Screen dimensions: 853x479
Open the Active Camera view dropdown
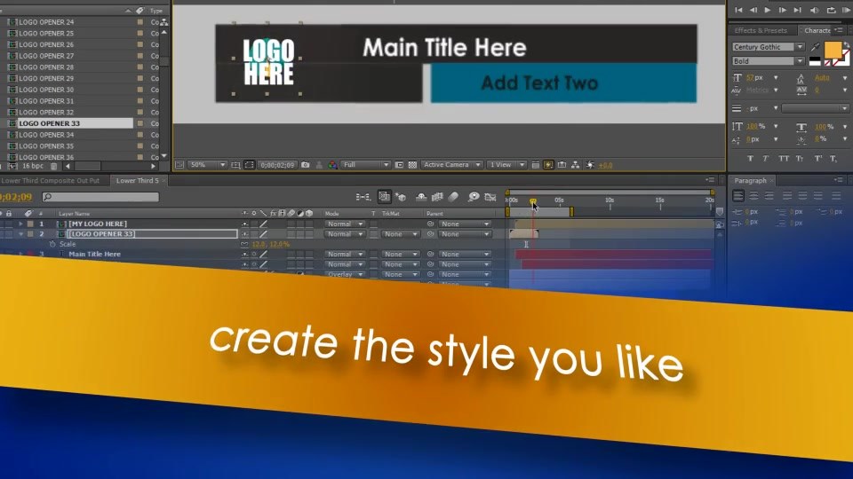click(x=451, y=165)
